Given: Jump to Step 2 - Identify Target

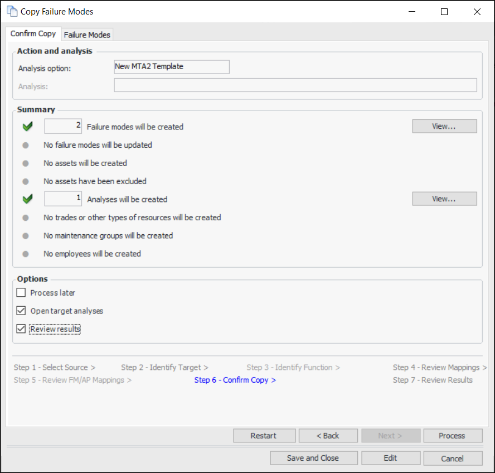Looking at the screenshot, I should (164, 368).
